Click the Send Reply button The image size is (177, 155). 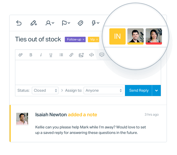point(139,91)
